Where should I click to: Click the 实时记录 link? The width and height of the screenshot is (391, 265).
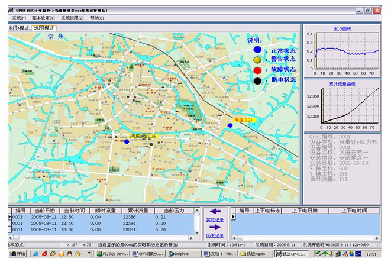tap(214, 219)
